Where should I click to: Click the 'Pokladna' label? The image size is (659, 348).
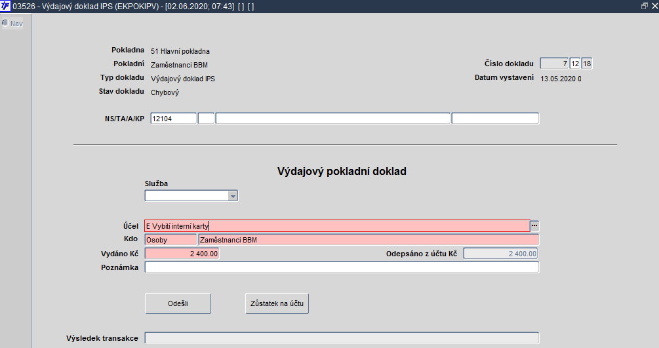click(128, 50)
